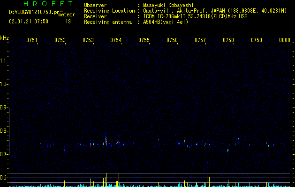Click the date stamp 02.01.21 07:50
Viewport: 295px width, 187px height.
29,22
